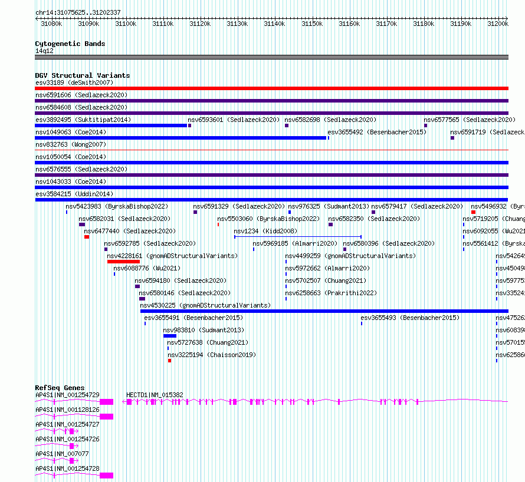Screen dimensions: 525x482
Task: Click the nsv5969185 (Almarri2020) label
Action: click(x=295, y=243)
